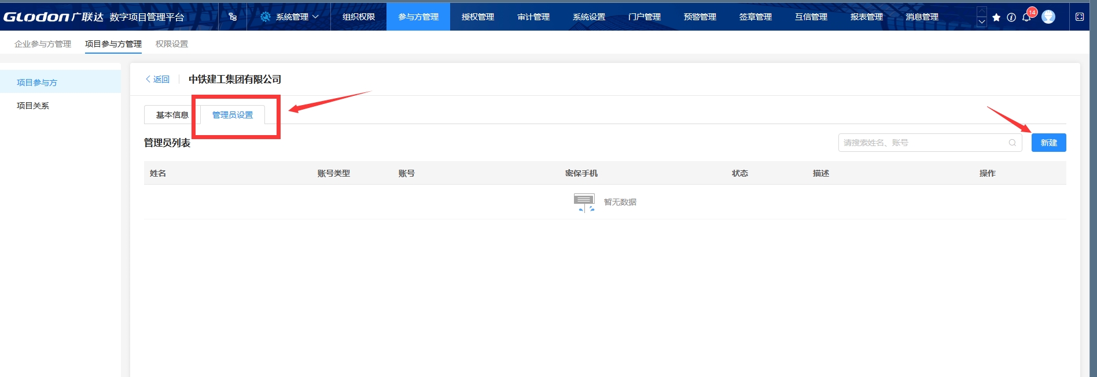
Task: Click the 账号 column header
Action: click(407, 173)
